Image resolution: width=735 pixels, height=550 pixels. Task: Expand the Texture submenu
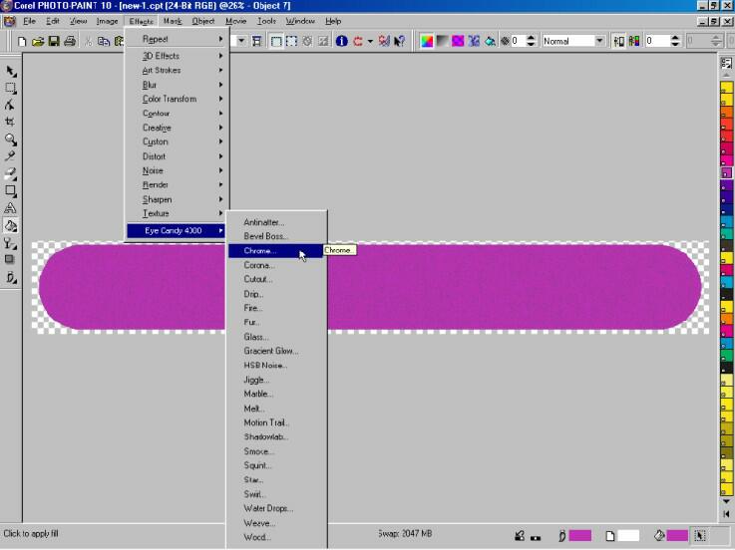pos(177,213)
